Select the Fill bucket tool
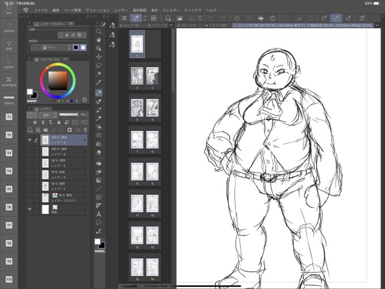385x289 pixels. coord(99,163)
